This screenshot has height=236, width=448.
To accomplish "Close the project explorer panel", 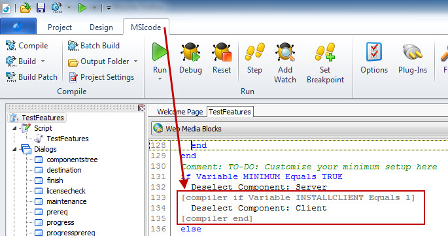I will point(141,108).
